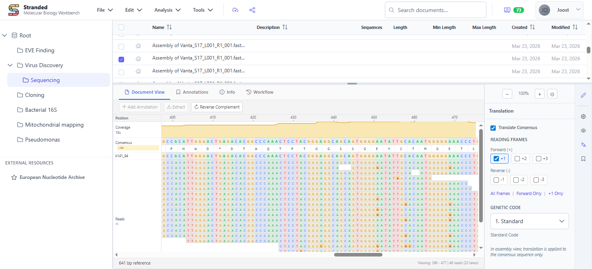This screenshot has height=269, width=592.
Task: Open the Joost account dropdown
Action: click(x=560, y=10)
